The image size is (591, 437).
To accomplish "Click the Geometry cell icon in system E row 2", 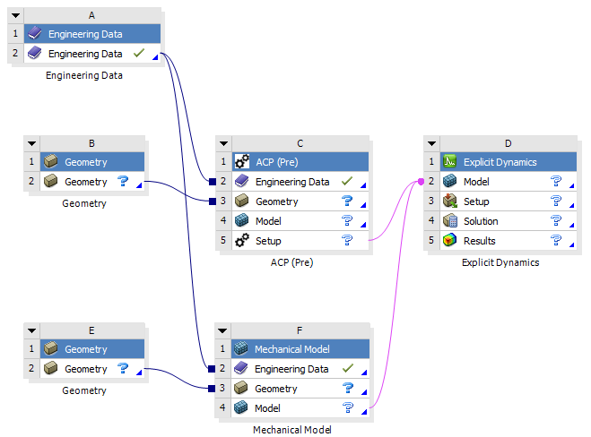I will [x=51, y=368].
